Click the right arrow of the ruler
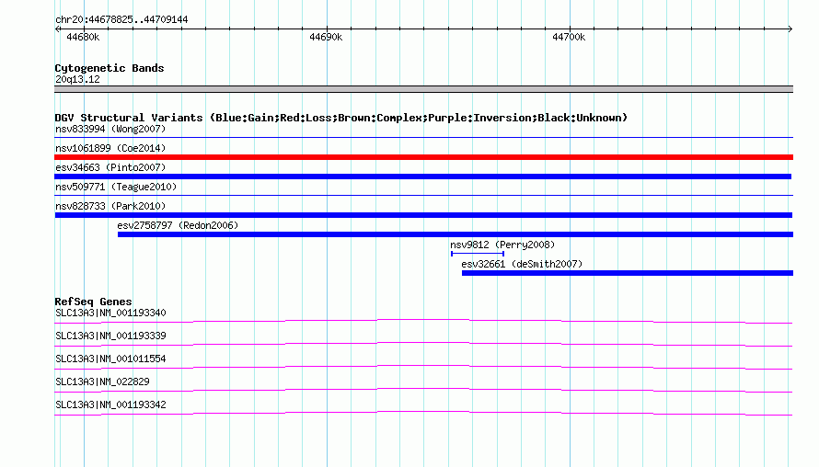Screen dimensions: 819x467 [x=790, y=28]
